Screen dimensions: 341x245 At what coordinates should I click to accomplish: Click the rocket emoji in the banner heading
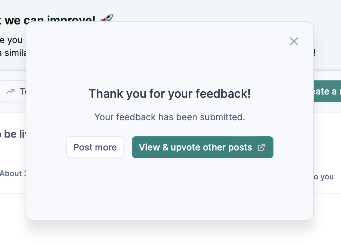(106, 18)
